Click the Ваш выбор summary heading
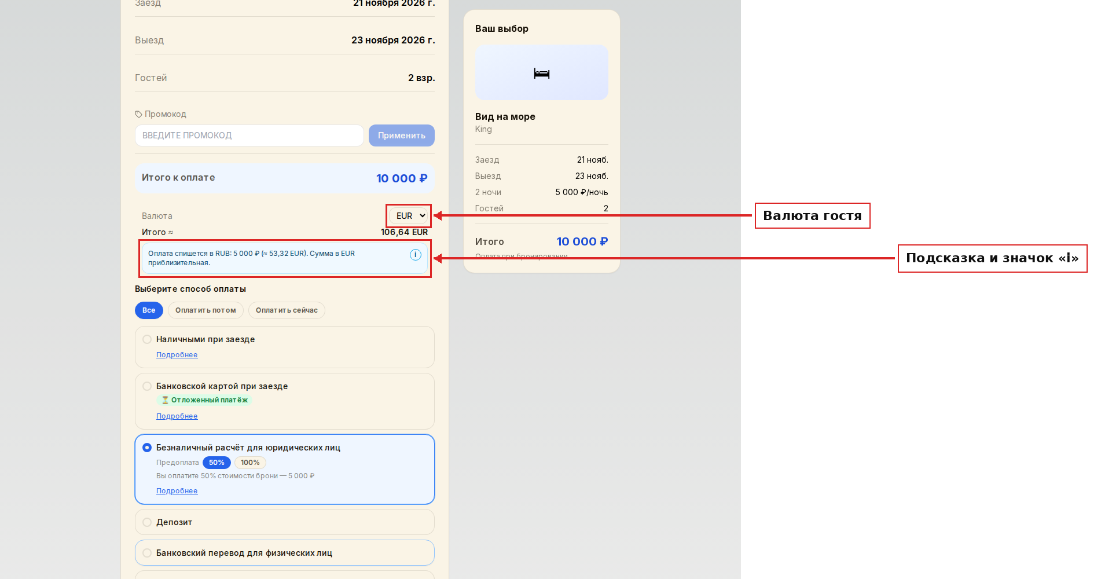Image resolution: width=1101 pixels, height=579 pixels. (501, 28)
